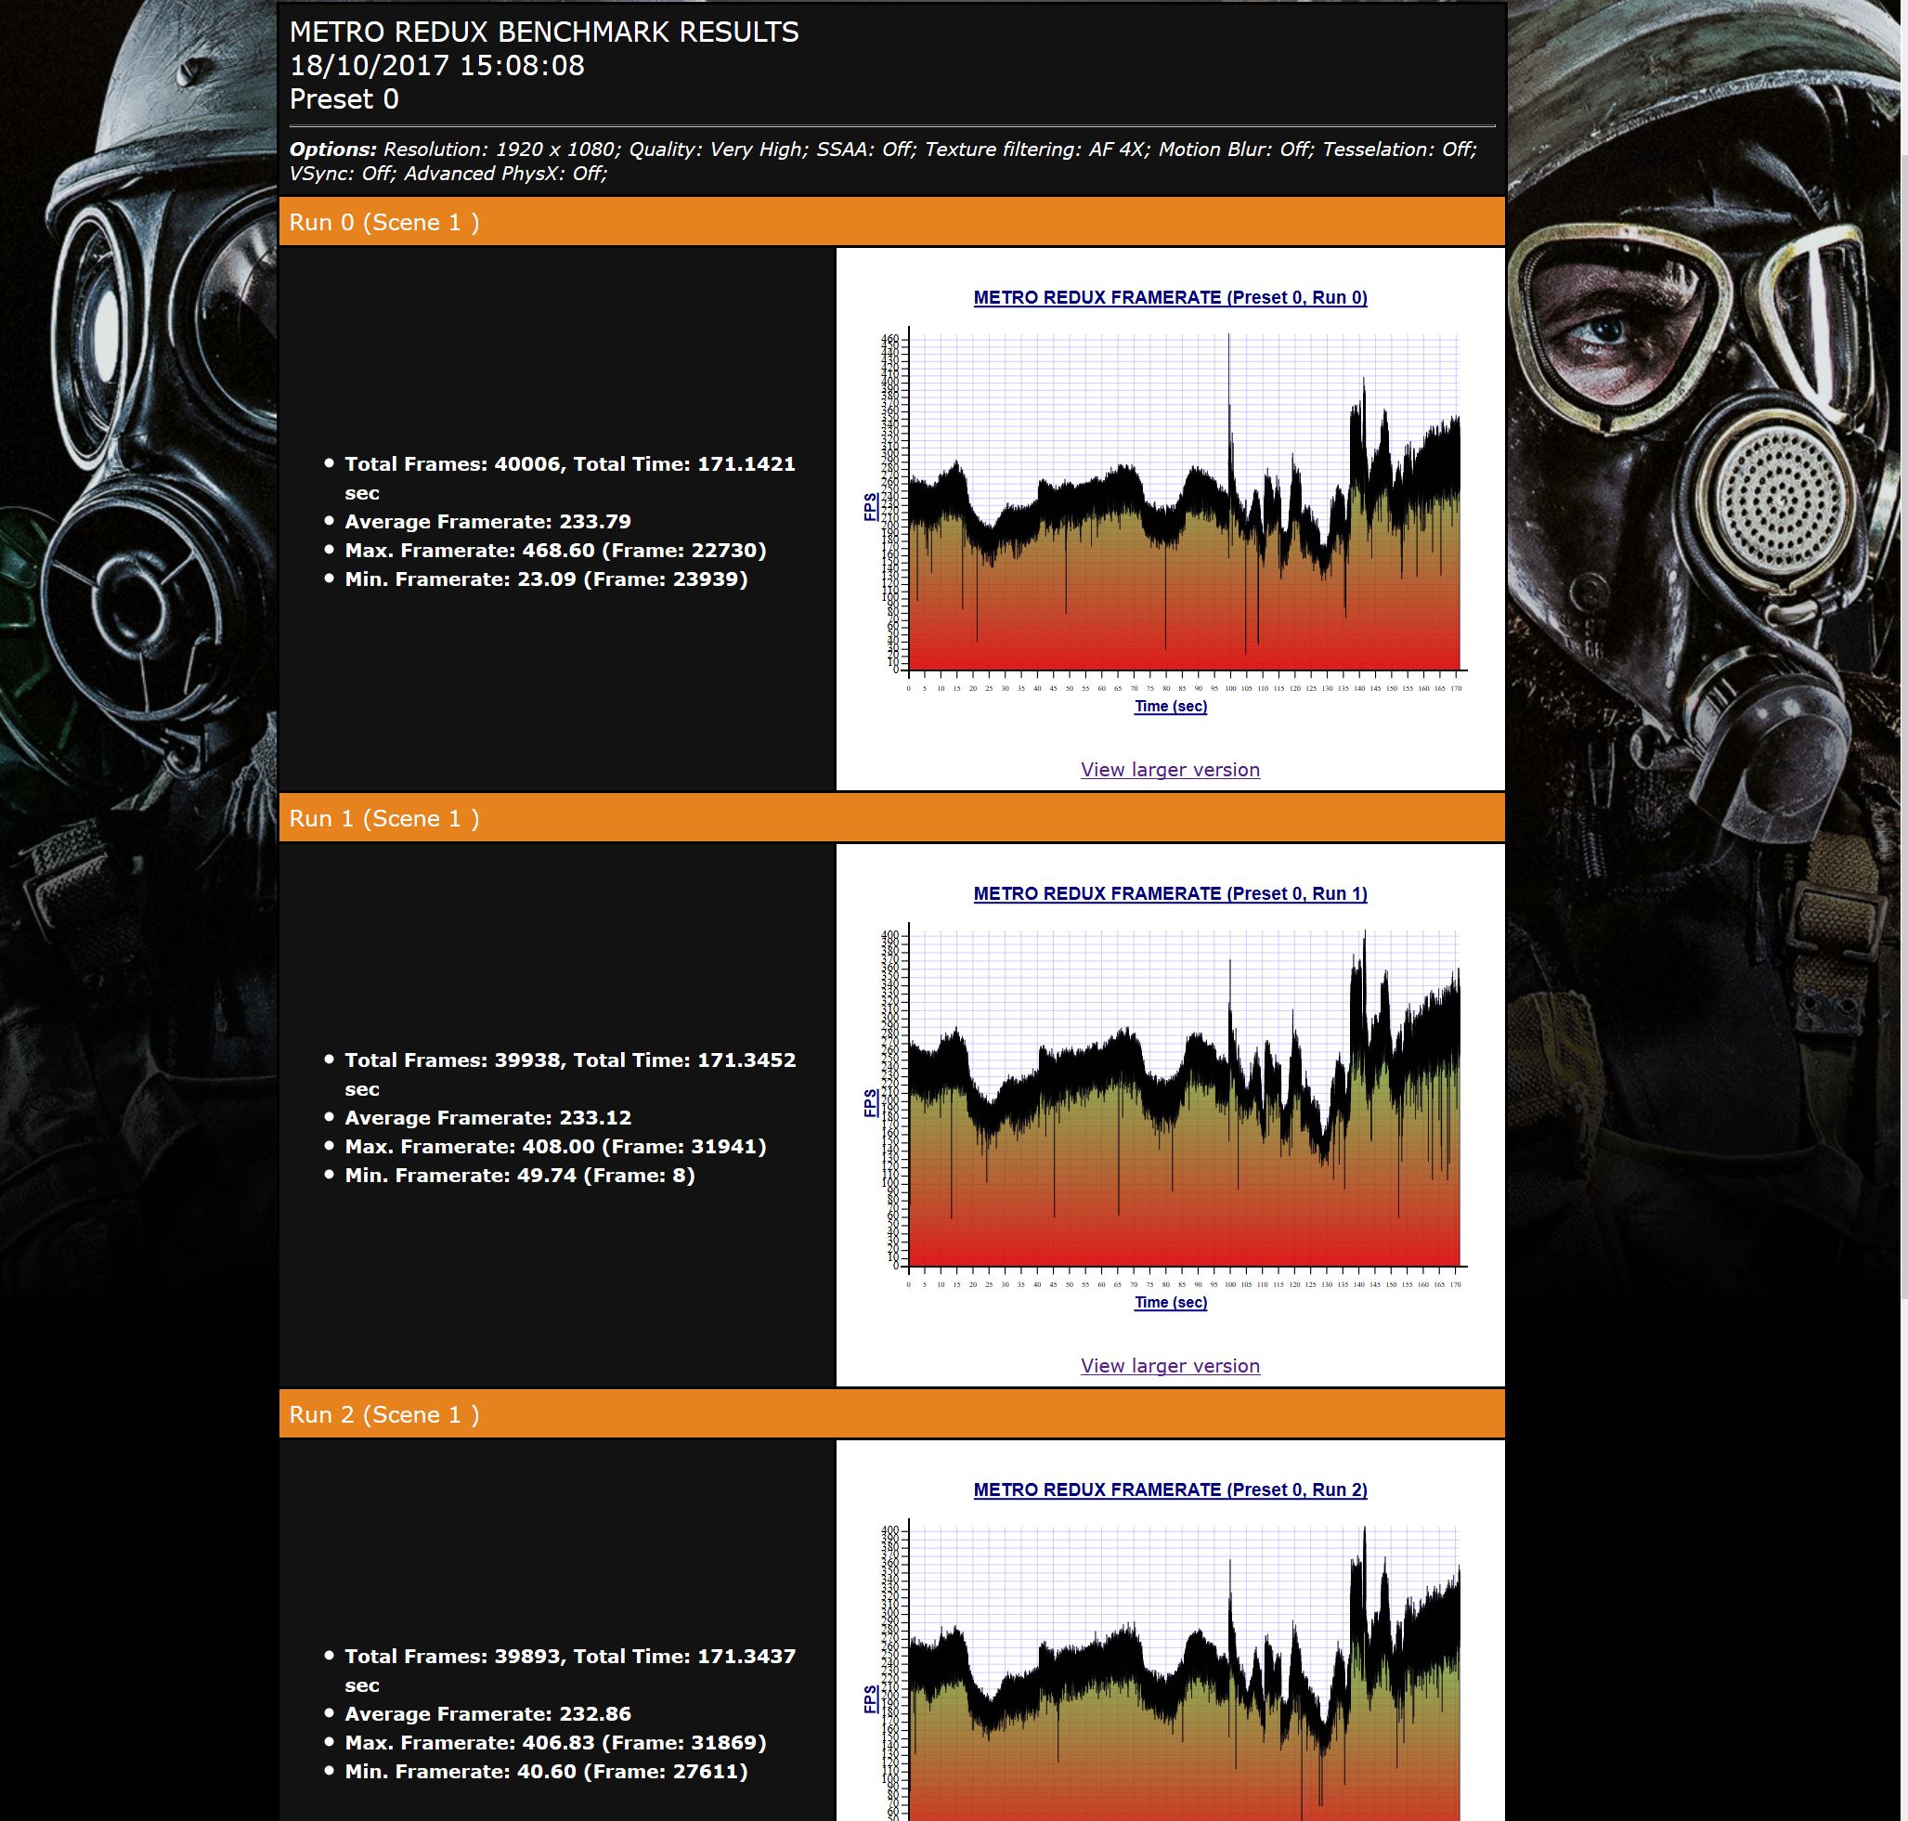Click Run 1 Min. Framerate 49.74 entry
This screenshot has width=1908, height=1821.
click(519, 1176)
